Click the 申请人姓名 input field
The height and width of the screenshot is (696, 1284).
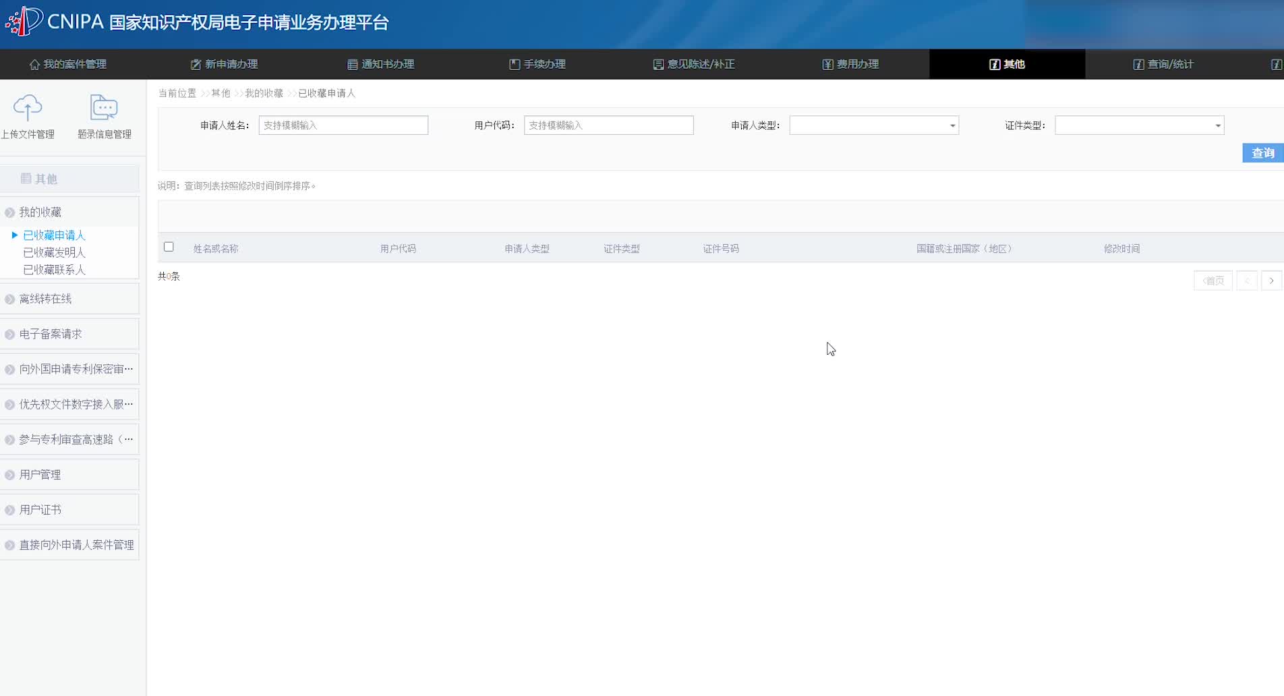coord(343,125)
